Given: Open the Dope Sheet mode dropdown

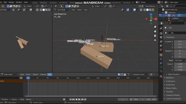Looking at the screenshot, I should coord(10,75).
